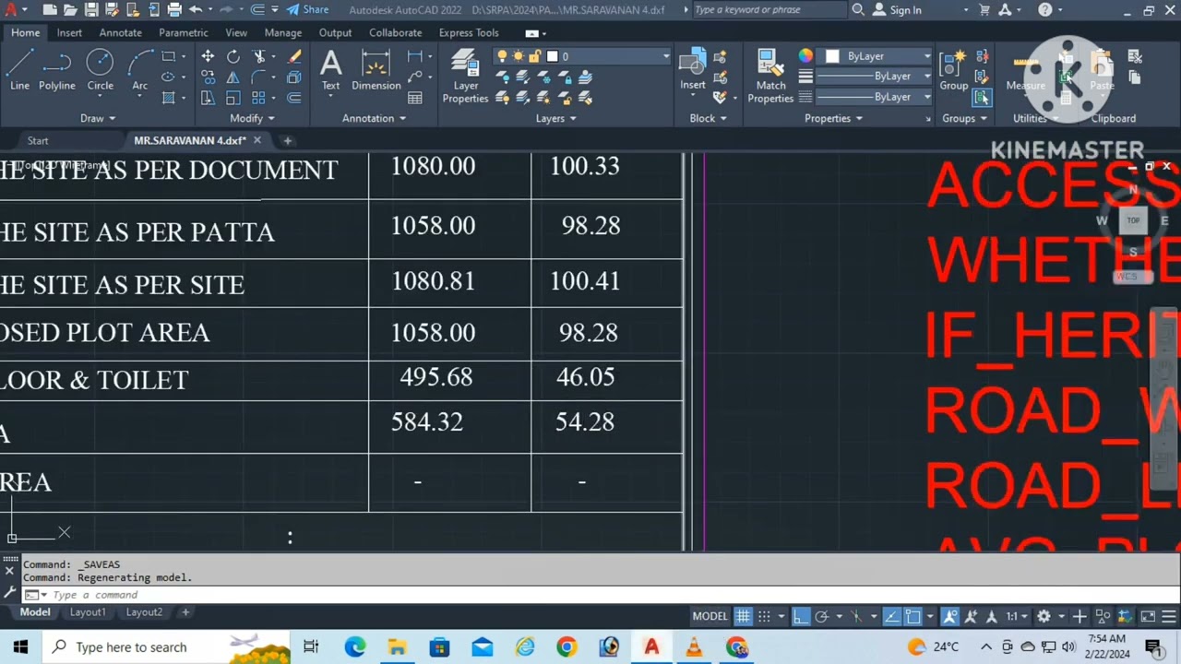Undo the last action

click(196, 10)
